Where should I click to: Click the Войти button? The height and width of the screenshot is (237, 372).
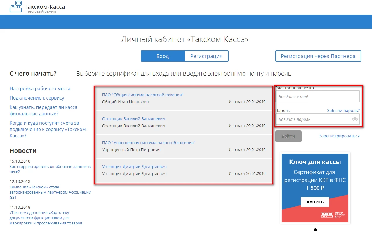(288, 136)
